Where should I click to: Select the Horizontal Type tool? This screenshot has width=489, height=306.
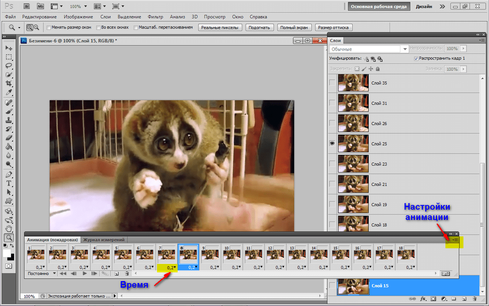point(8,183)
